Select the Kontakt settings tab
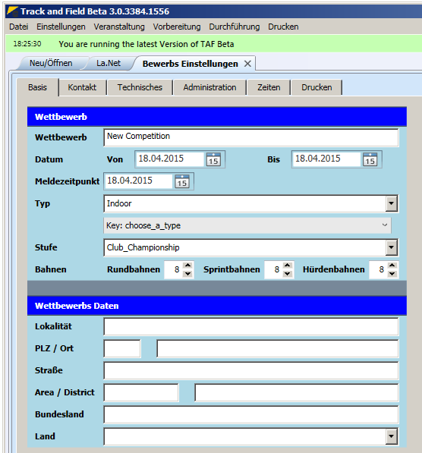Screen dimensions: 422x453 tap(82, 87)
